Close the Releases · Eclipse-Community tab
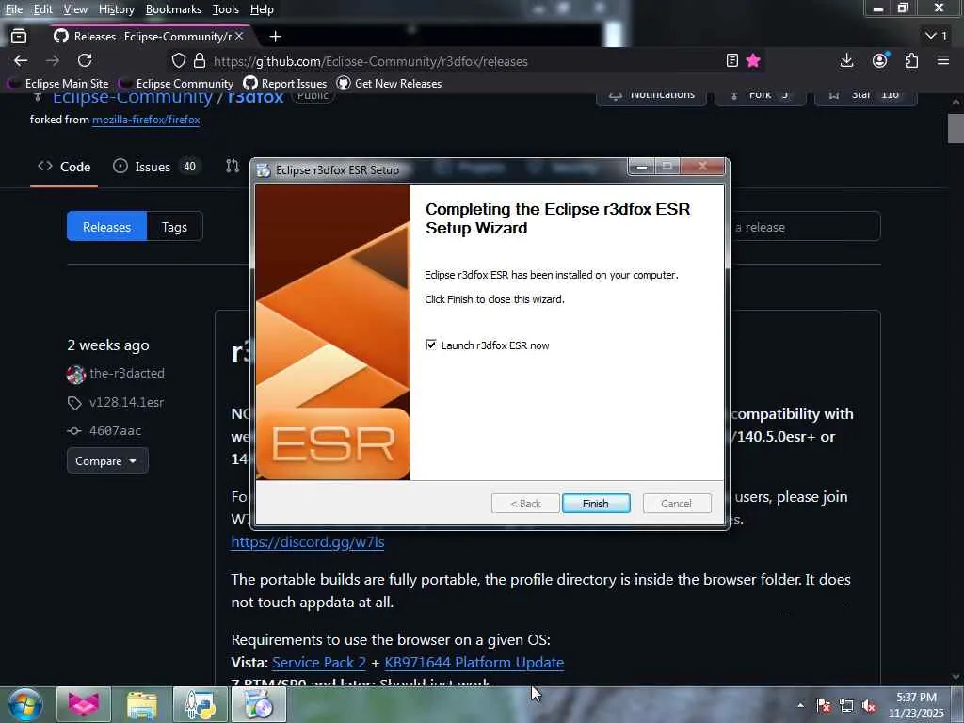 click(239, 37)
